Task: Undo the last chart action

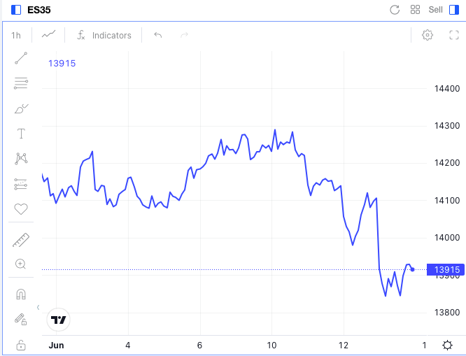Action: (x=158, y=36)
